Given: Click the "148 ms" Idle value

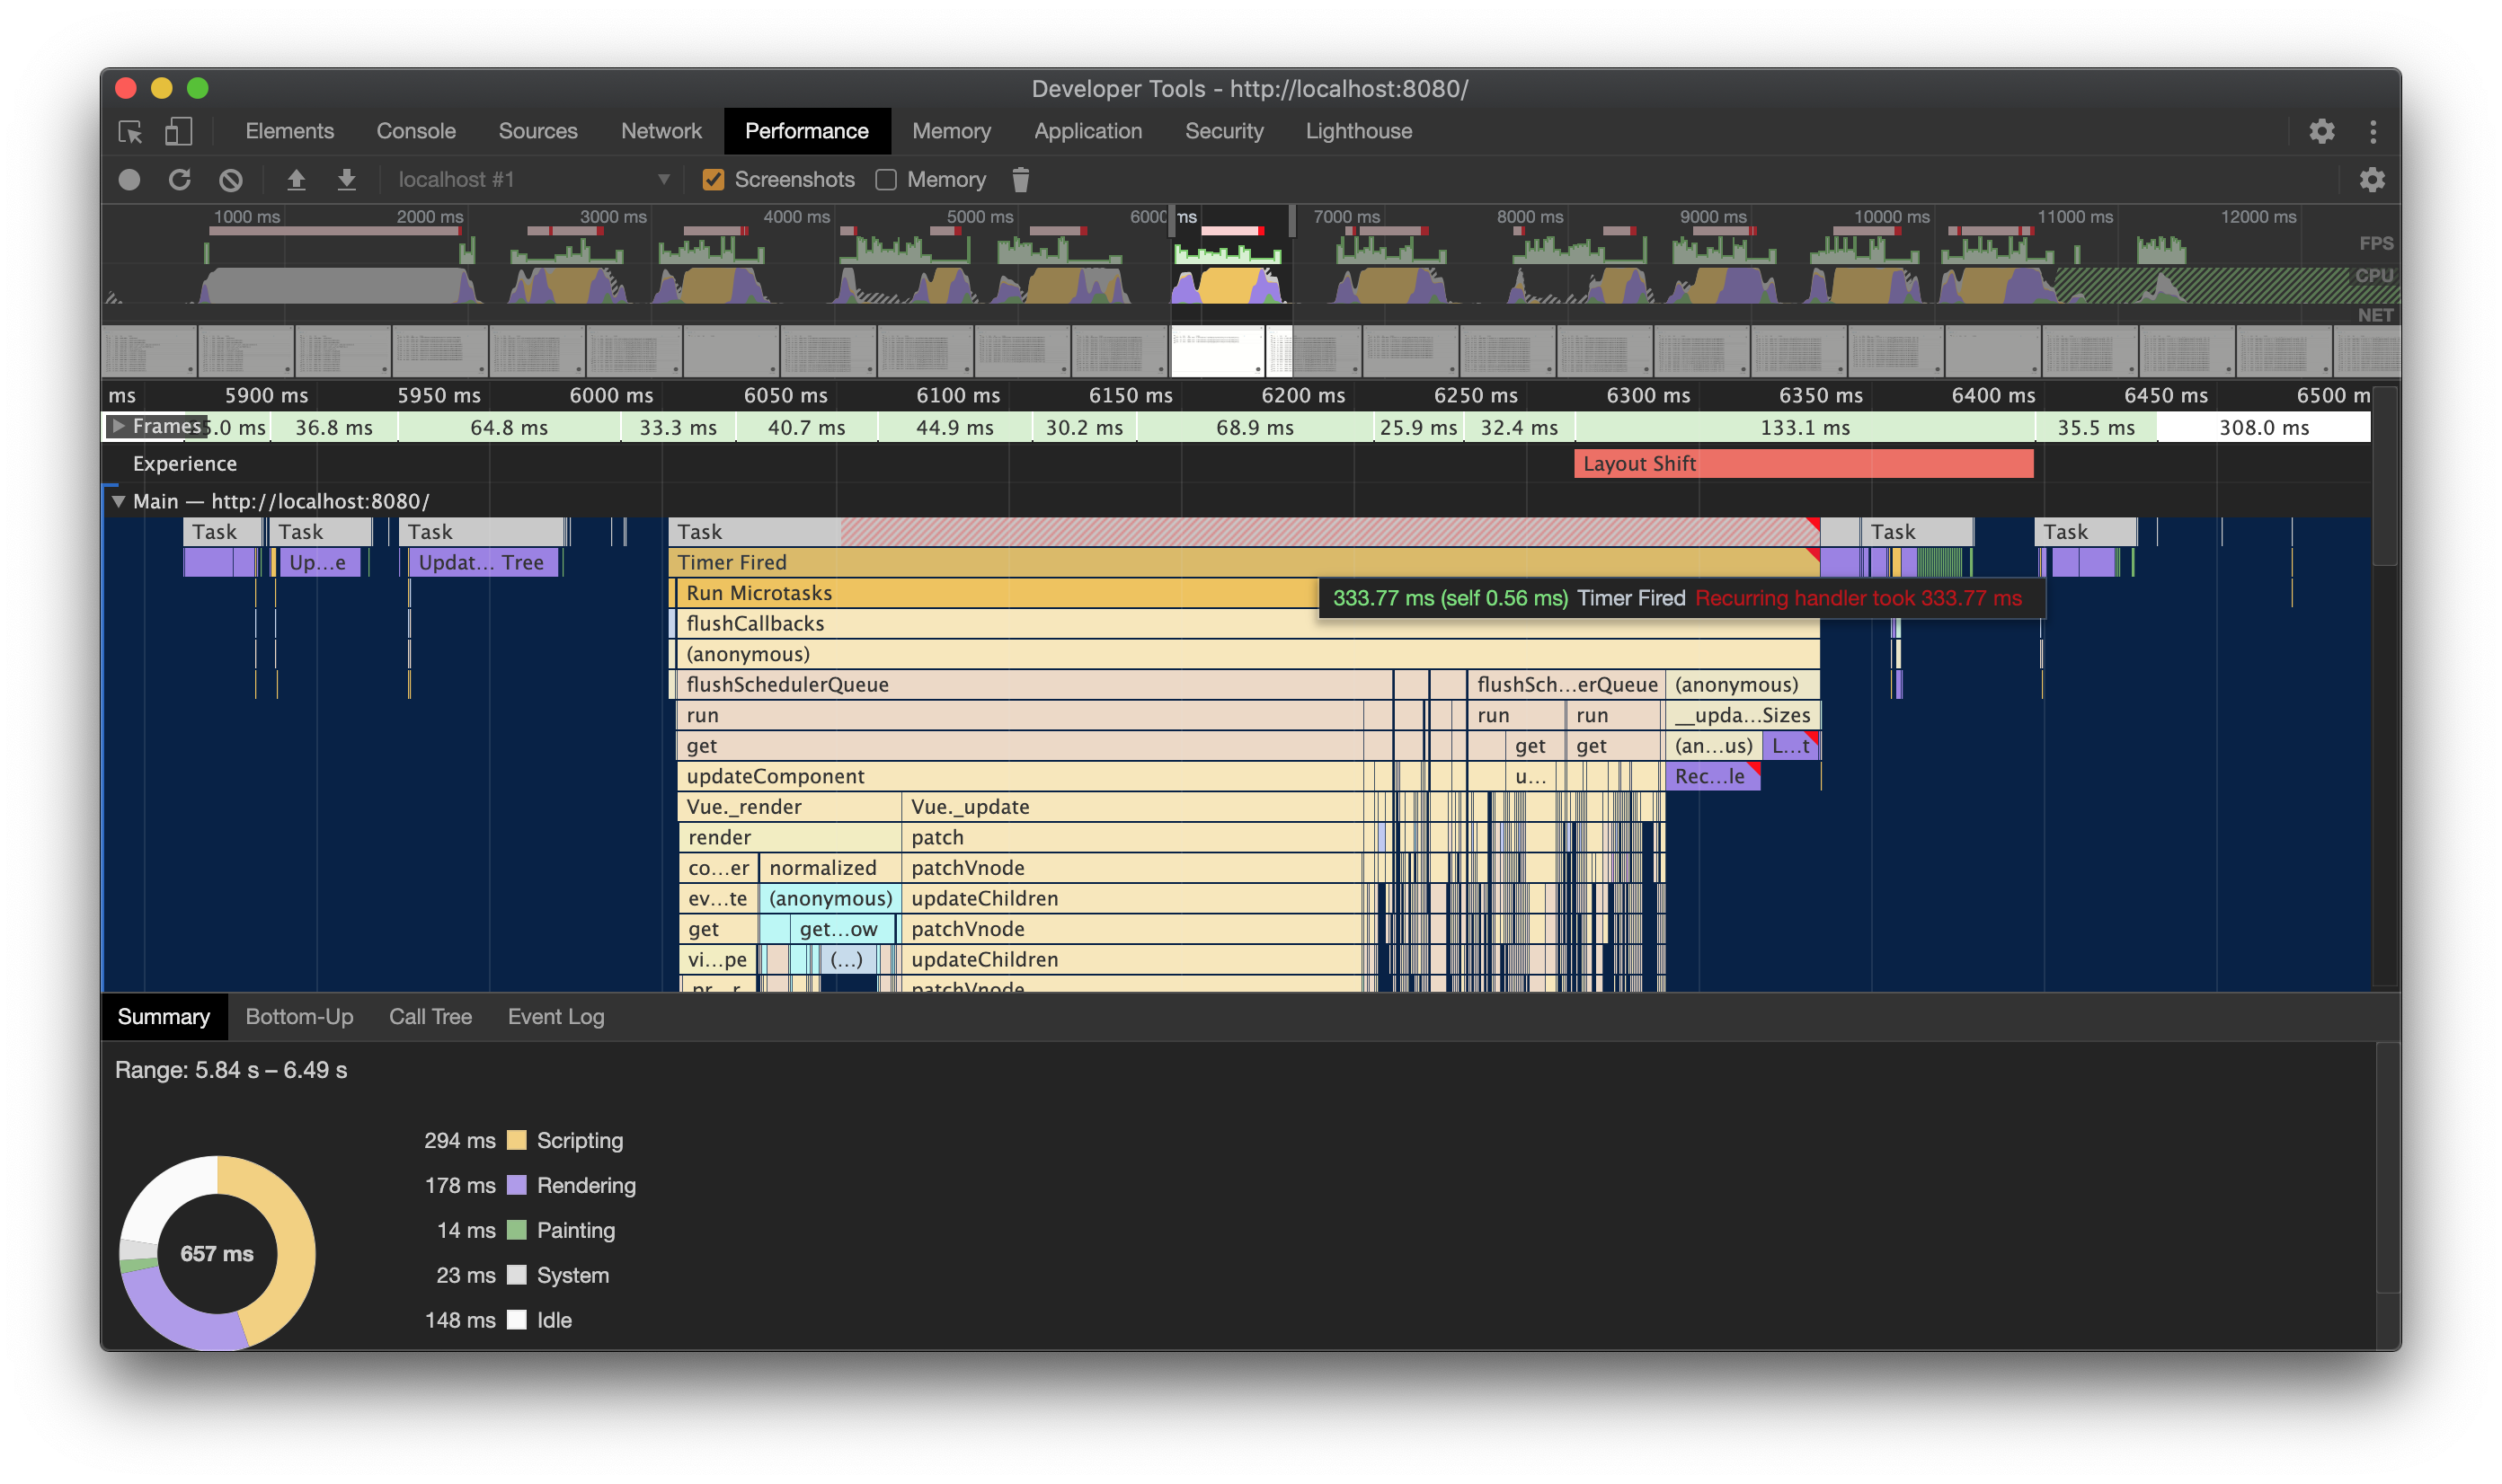Looking at the screenshot, I should (460, 1320).
